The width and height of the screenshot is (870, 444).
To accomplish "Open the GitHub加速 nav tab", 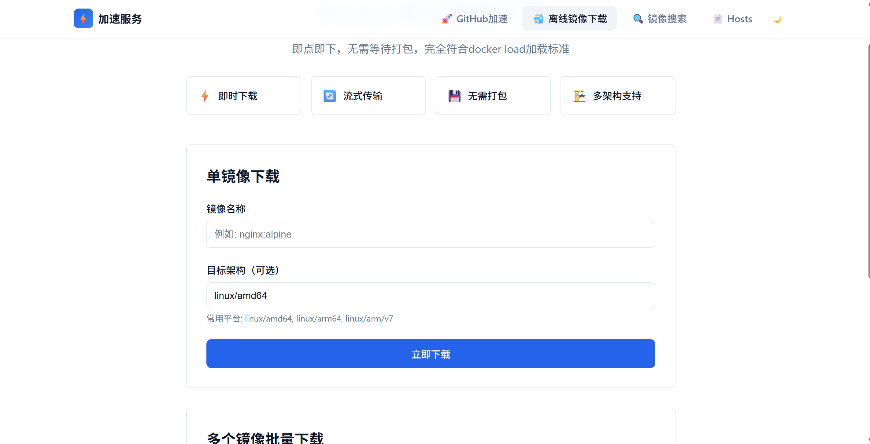I will [x=475, y=19].
